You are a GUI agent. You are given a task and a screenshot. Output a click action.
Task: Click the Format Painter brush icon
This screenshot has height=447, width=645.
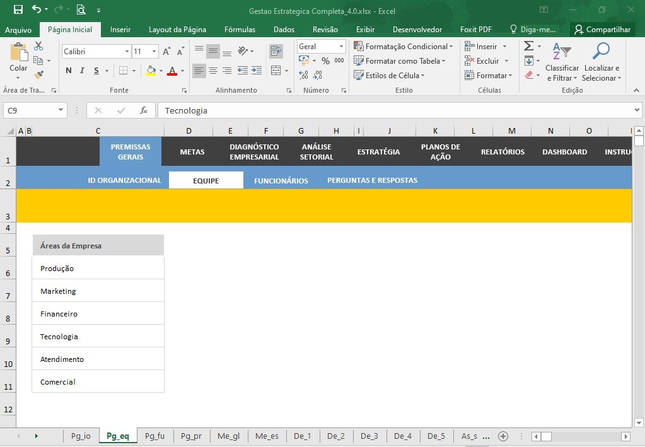click(x=38, y=75)
